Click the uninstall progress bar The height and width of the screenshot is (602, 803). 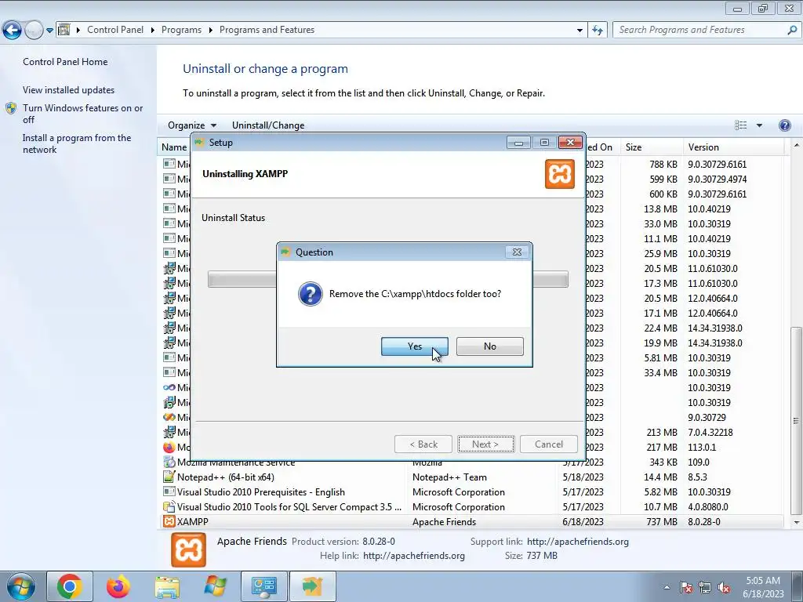coord(387,280)
